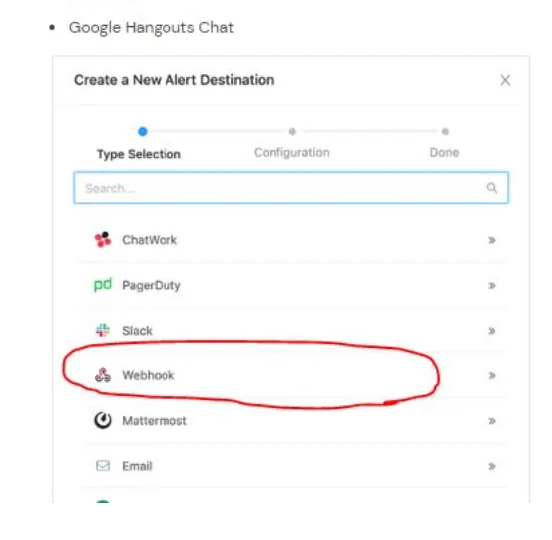This screenshot has height=540, width=552.
Task: Expand the ChatWork row chevron
Action: pos(492,240)
